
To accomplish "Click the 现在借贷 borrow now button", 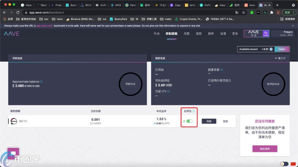I will coord(265,149).
